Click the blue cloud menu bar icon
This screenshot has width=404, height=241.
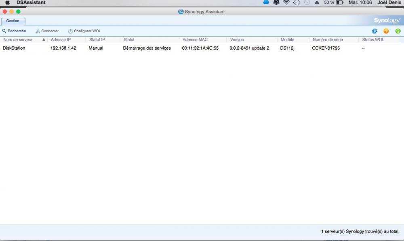pyautogui.click(x=266, y=2)
